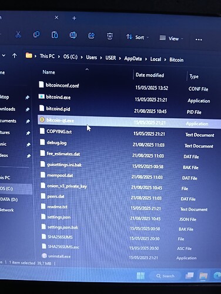This screenshot has width=221, height=294.
Task: Click the Rename toolbar icon
Action: click(x=73, y=35)
